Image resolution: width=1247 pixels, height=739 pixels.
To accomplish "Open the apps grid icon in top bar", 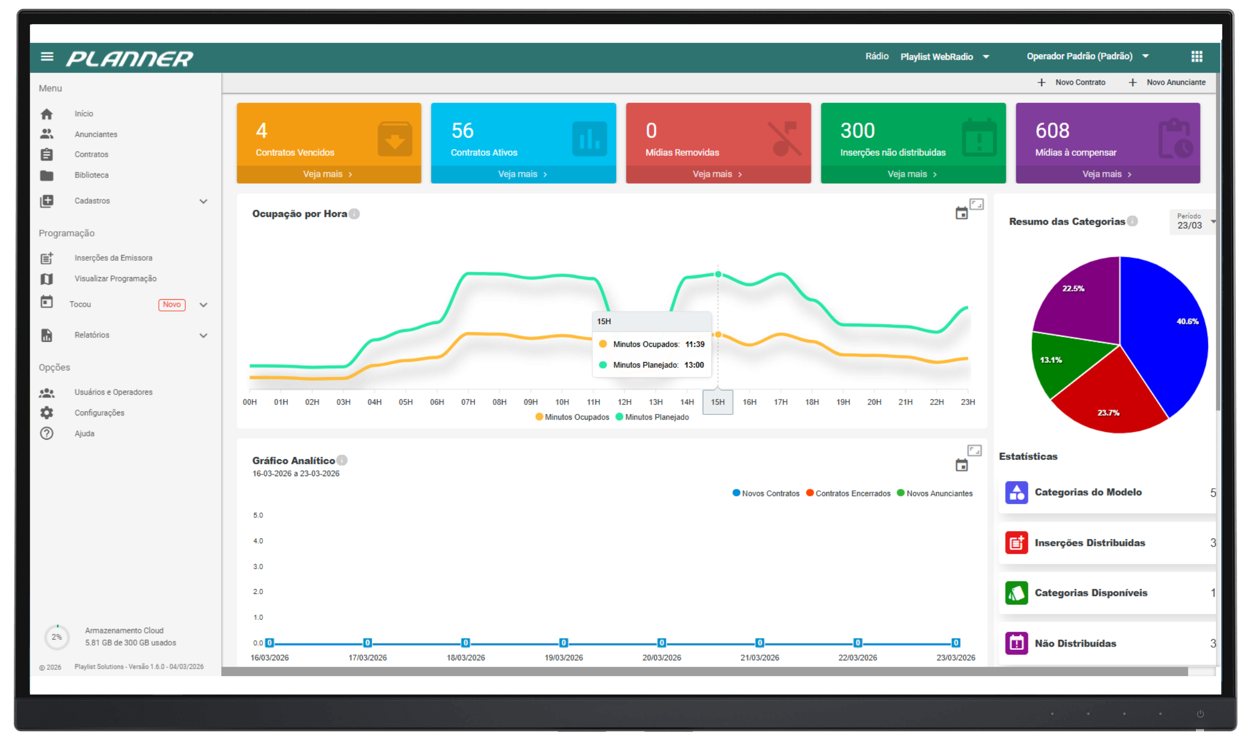I will (1197, 56).
